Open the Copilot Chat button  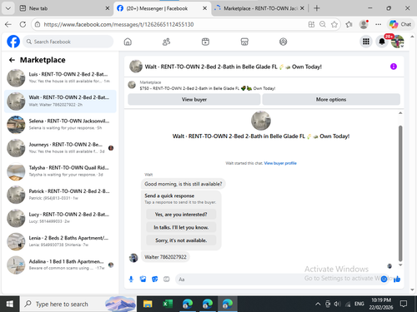[x=400, y=24]
